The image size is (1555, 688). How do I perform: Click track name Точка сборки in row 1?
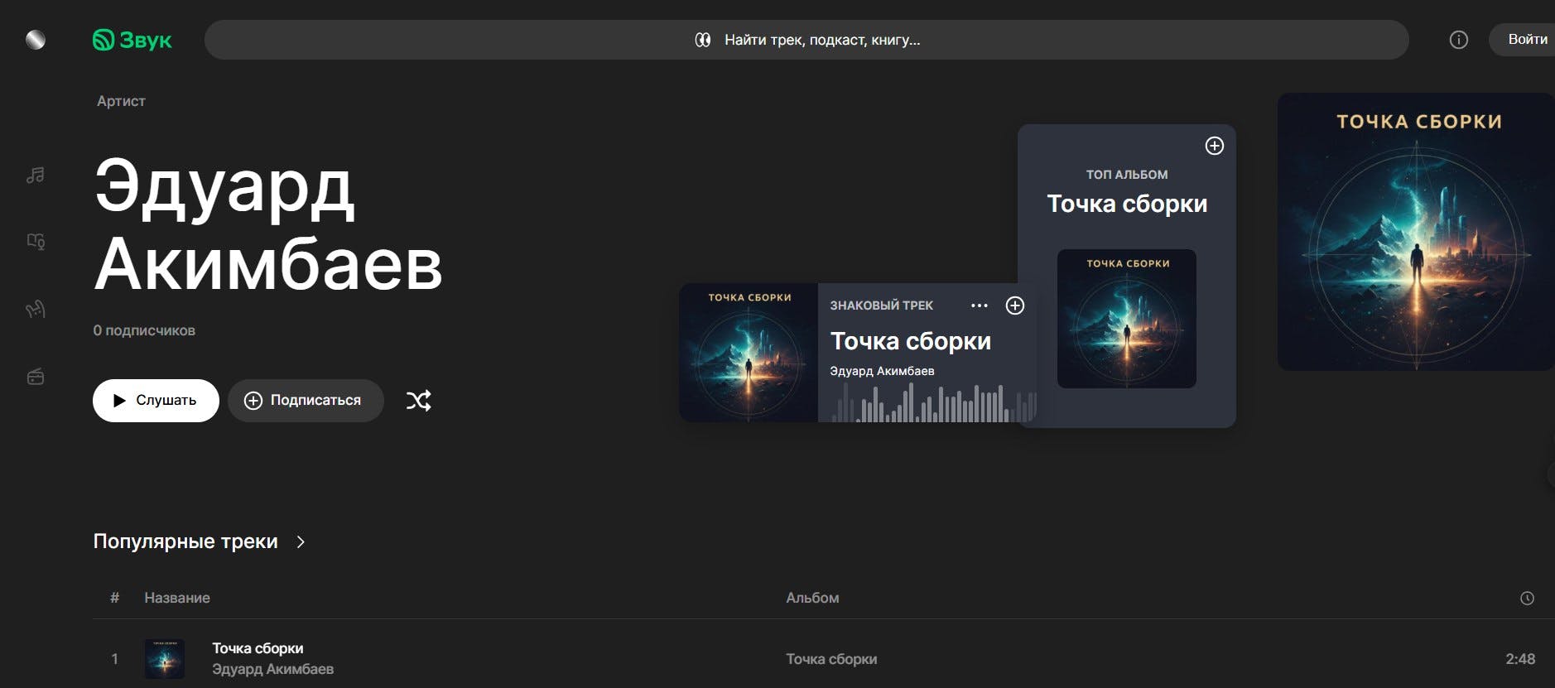258,648
